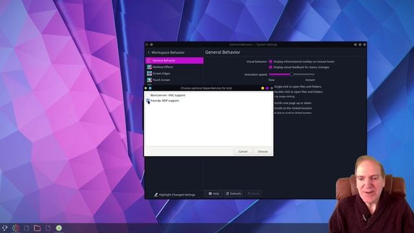414x233 pixels.
Task: Click the Reset button in System Settings
Action: (254, 194)
